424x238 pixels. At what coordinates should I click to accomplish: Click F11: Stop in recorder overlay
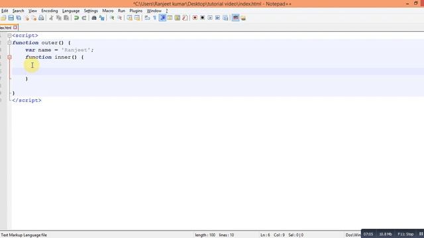point(405,234)
